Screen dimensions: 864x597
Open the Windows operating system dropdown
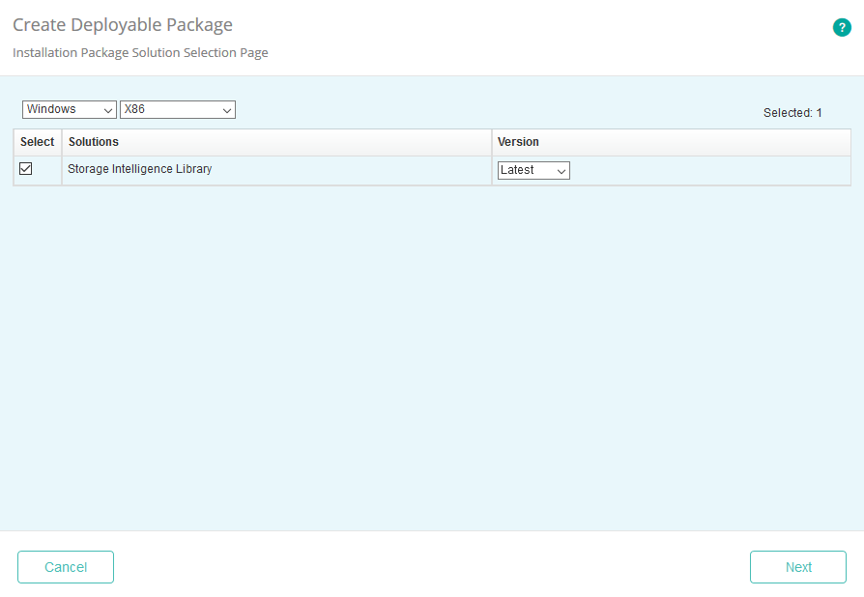(69, 110)
